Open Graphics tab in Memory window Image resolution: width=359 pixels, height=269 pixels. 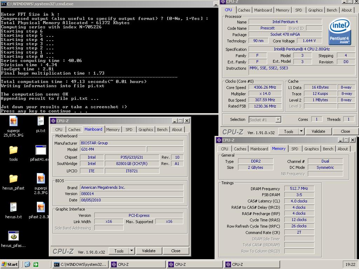pyautogui.click(x=311, y=149)
